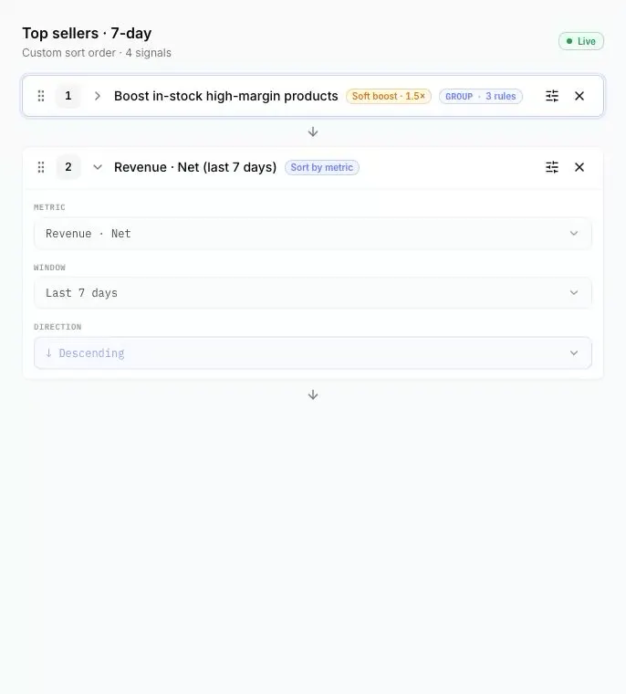This screenshot has height=694, width=626.
Task: Open settings sliders for the Revenue Net rule
Action: (x=552, y=167)
